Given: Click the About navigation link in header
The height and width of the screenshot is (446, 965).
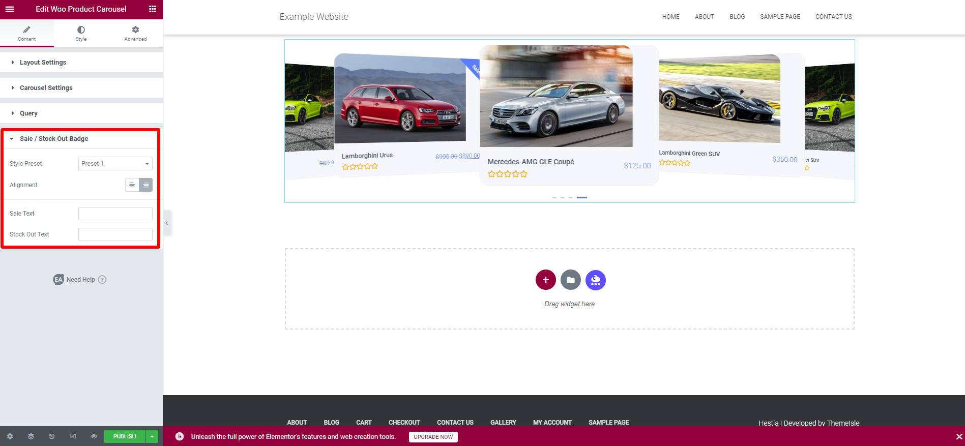Looking at the screenshot, I should point(705,17).
